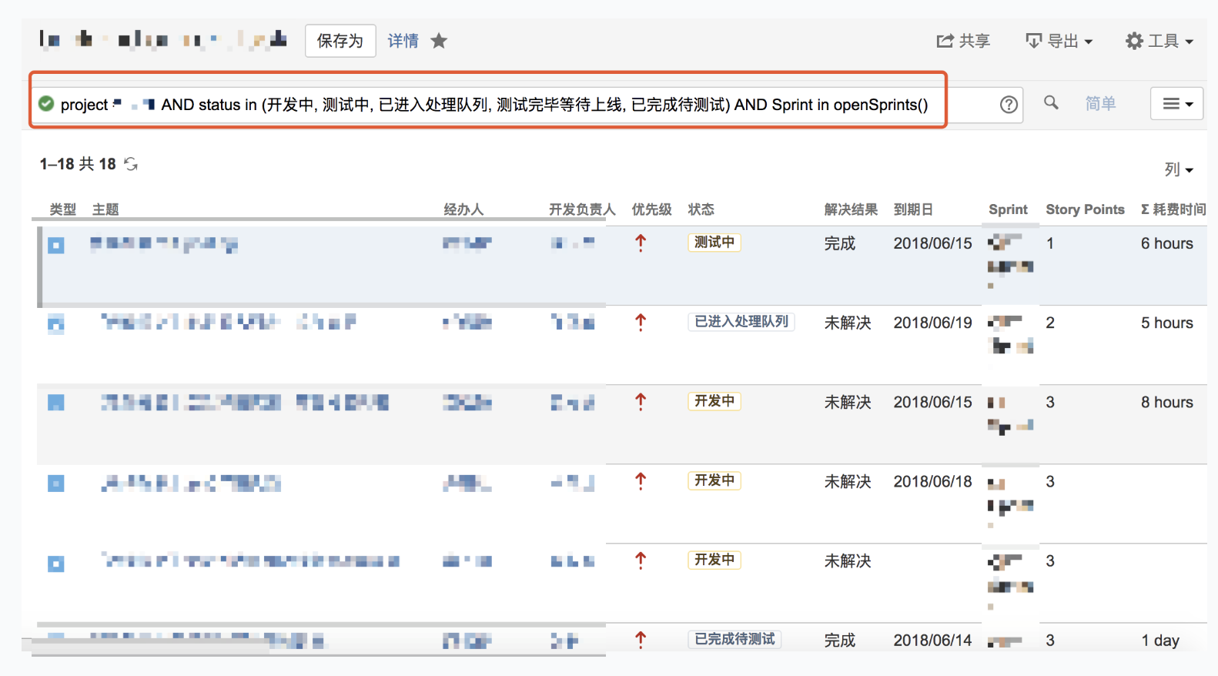Sort by Sprint column header
Viewport: 1218px width, 676px height.
tap(1008, 209)
